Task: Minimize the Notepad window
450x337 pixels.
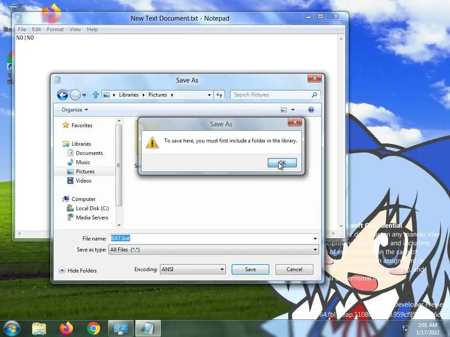Action: (308, 17)
